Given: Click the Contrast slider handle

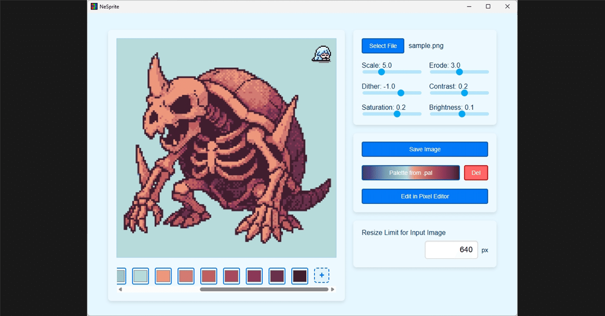Looking at the screenshot, I should 464,93.
